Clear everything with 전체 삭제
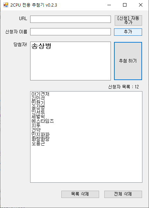 [123, 194]
